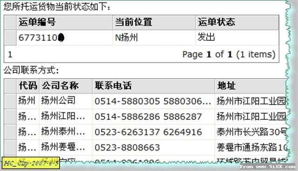Select the 扬州公司 company name cell
The height and width of the screenshot is (171, 298).
66,101
